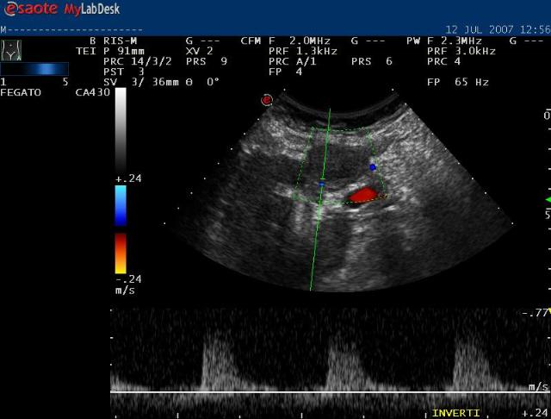Click the grayscale brightness bar
Viewport: 551px width, 419px height.
121,129
